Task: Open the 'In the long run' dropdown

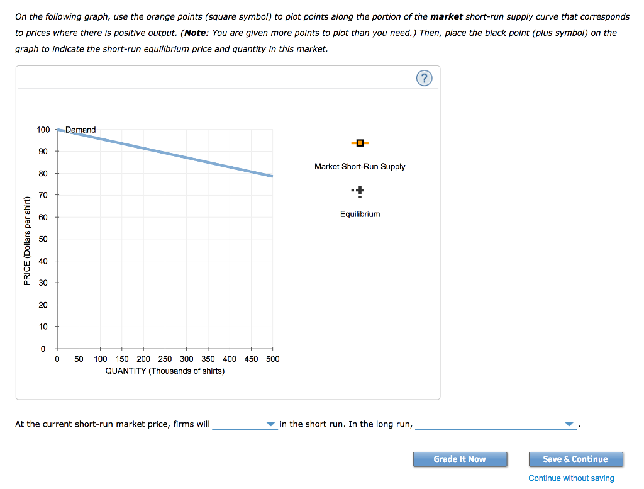Action: point(570,424)
